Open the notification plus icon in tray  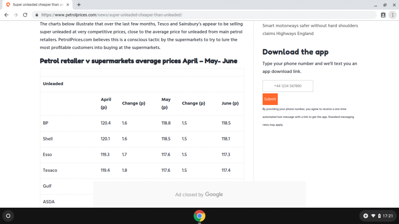[x=365, y=216]
